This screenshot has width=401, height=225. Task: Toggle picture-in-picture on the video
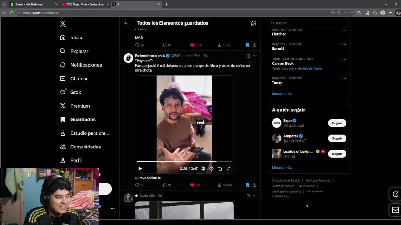tap(220, 168)
